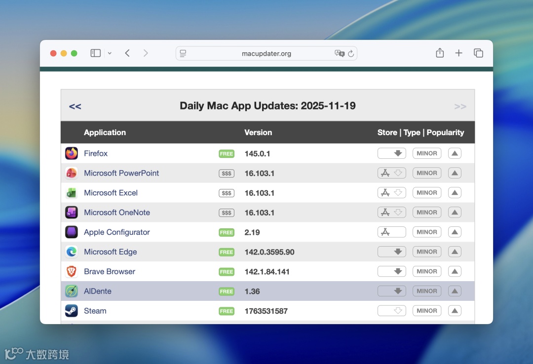Screen dimensions: 533x364
Task: Open the Microsoft Excel link
Action: [x=111, y=193]
